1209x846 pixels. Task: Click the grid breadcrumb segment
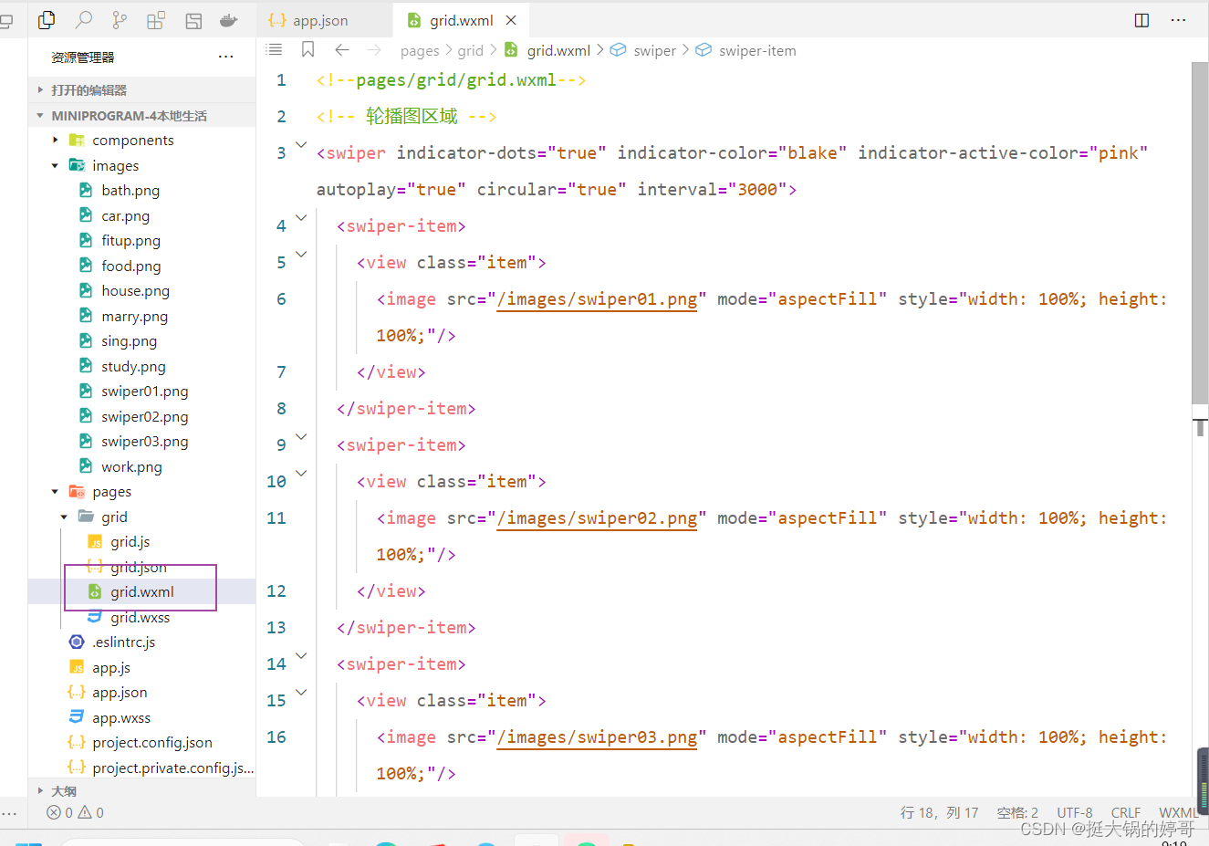pyautogui.click(x=471, y=51)
